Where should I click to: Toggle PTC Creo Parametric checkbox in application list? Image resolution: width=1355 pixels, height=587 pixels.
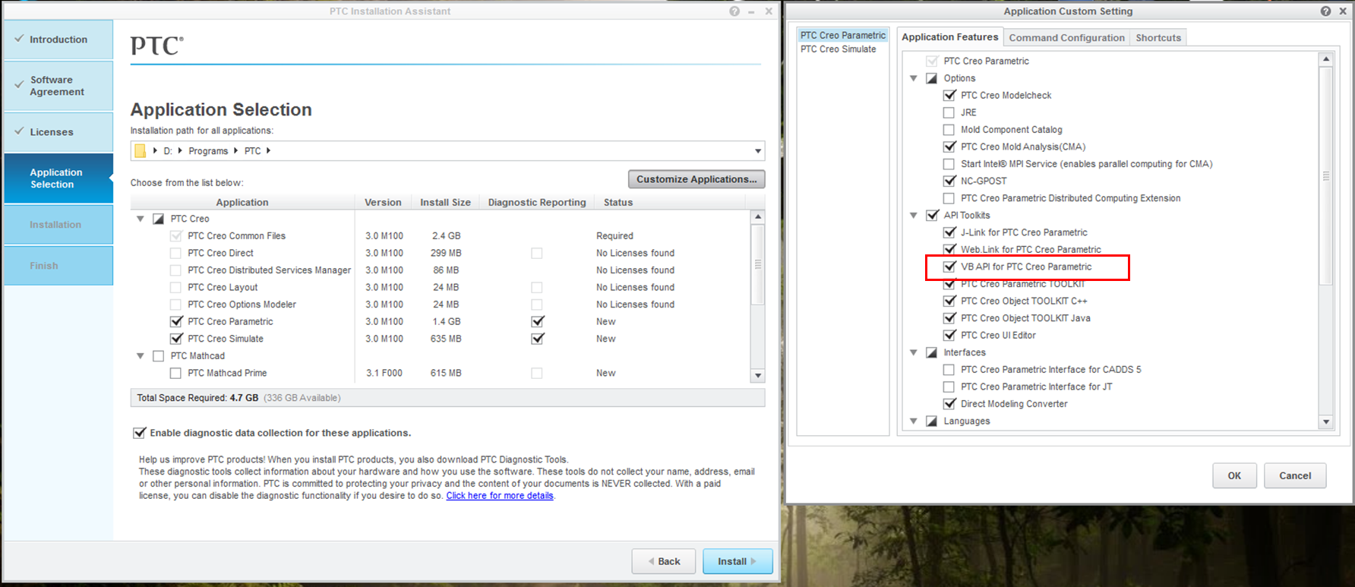pyautogui.click(x=176, y=321)
